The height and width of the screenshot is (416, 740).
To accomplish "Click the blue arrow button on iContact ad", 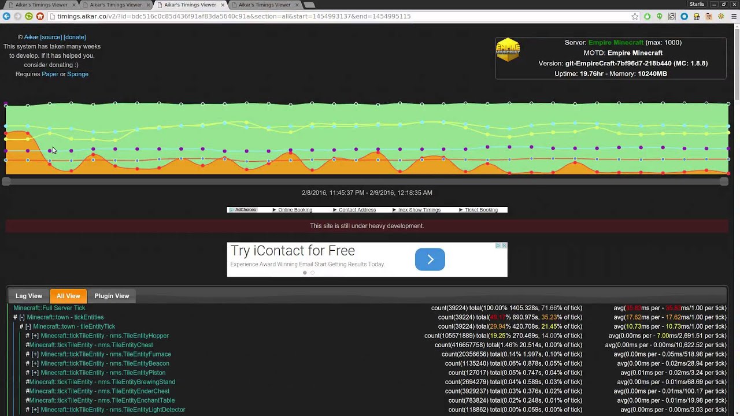I will 430,259.
